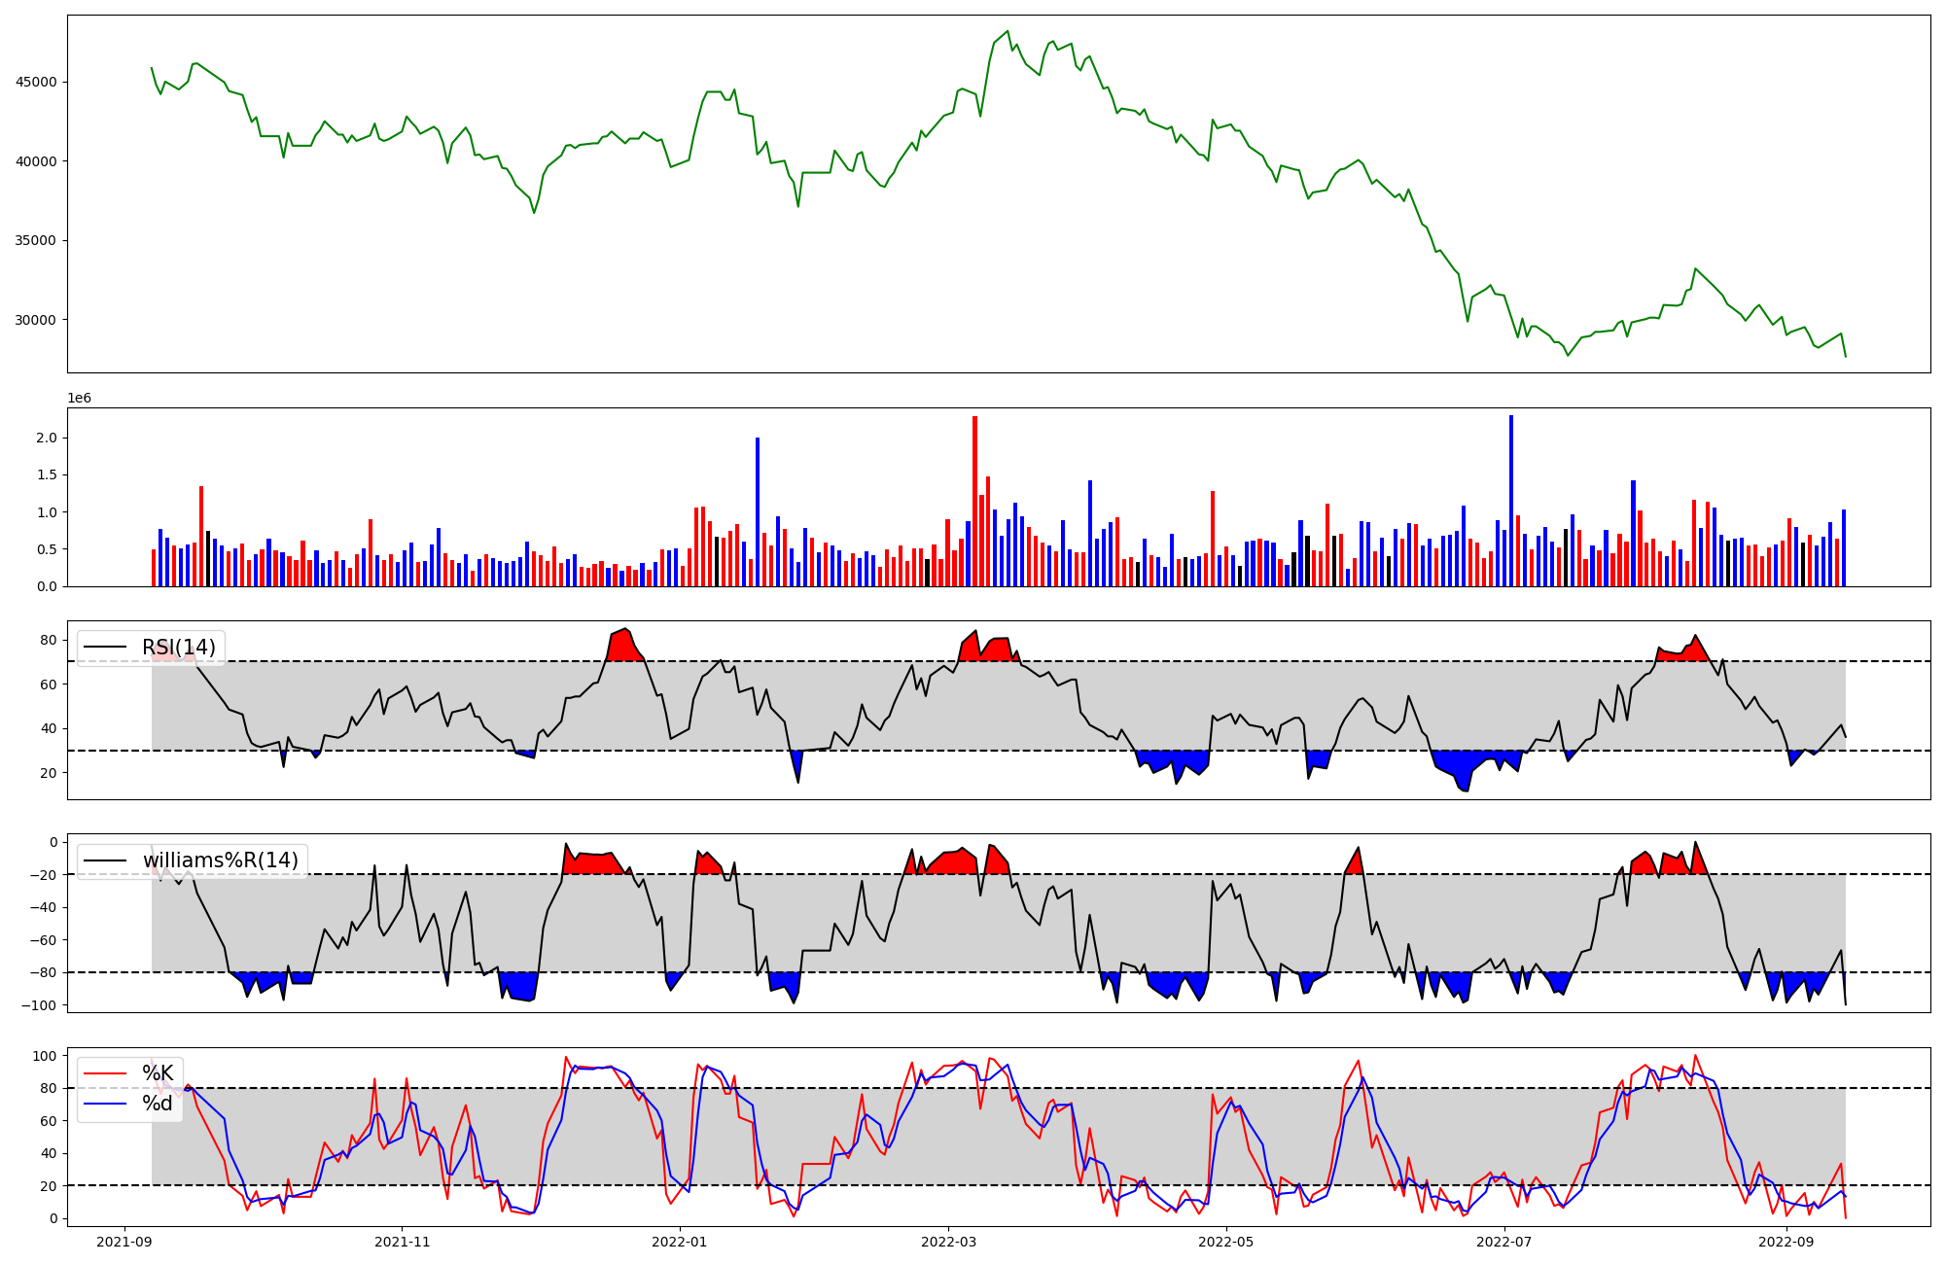Click the -100 tick on Williams %R axis
1945x1264 pixels.
[40, 1005]
